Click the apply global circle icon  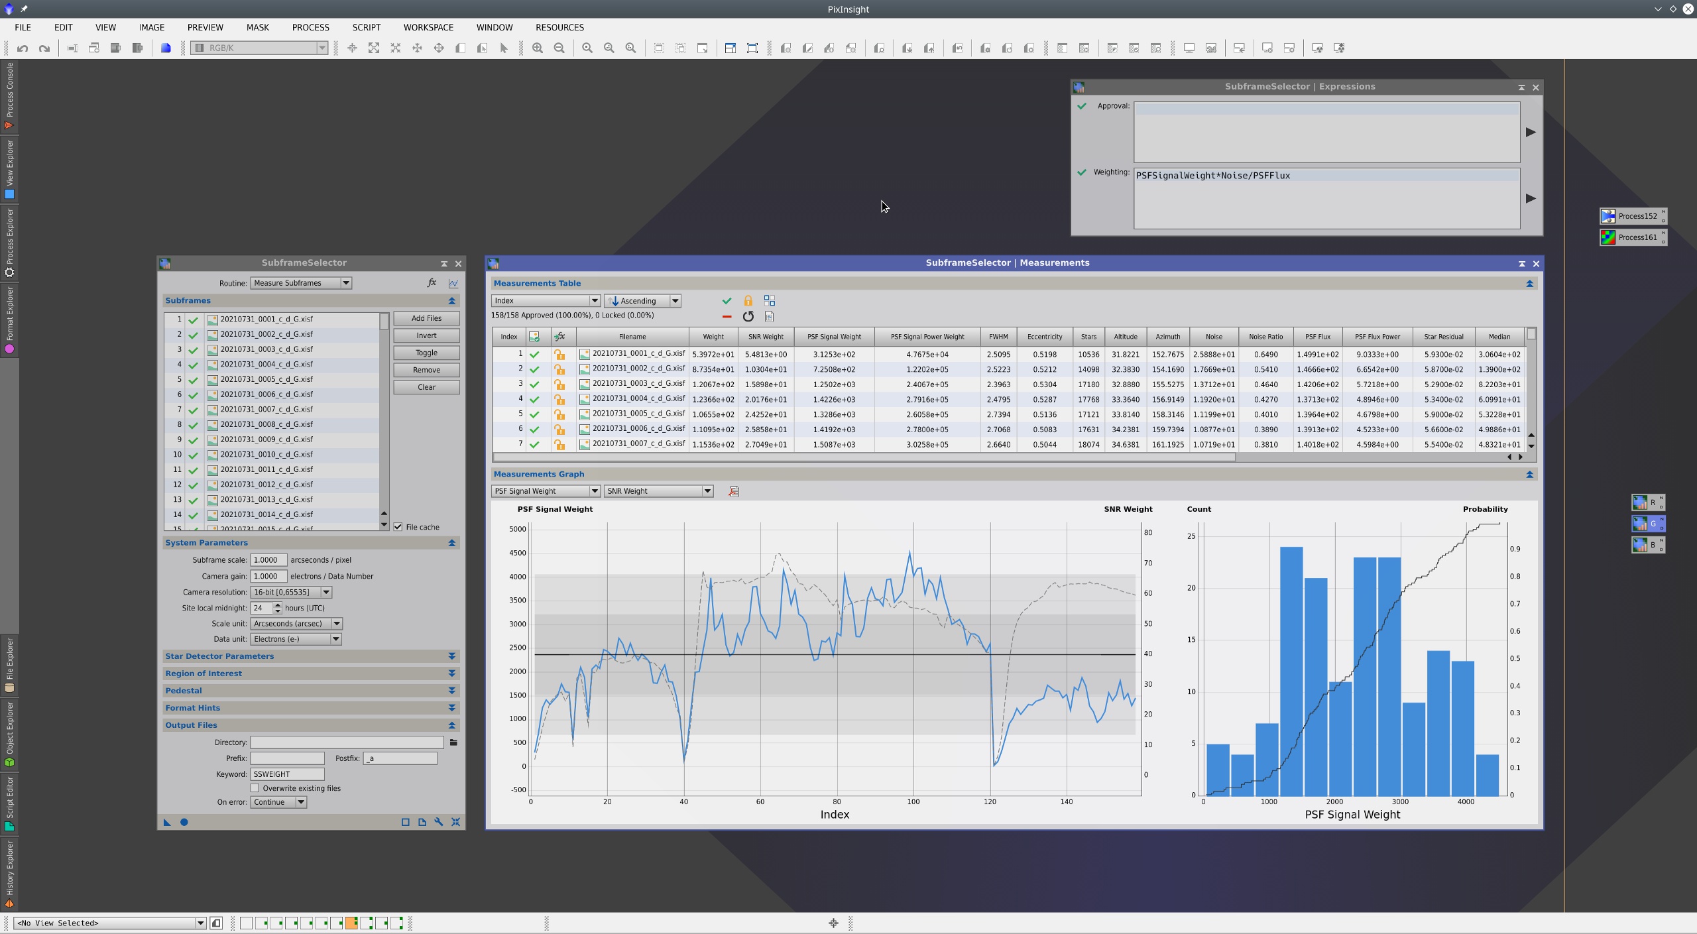coord(184,822)
